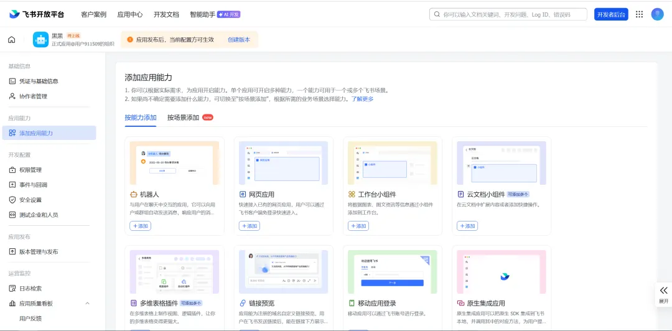Image resolution: width=672 pixels, height=331 pixels.
Task: Click the 原生集成应用 preview thumbnail
Action: 502,272
